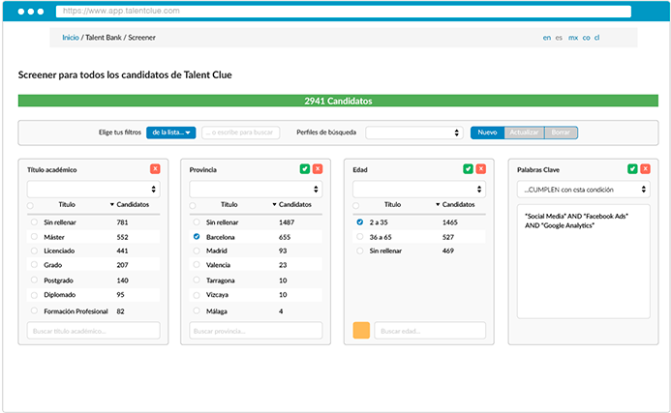Apply the Palabras Clave filter green check
671x413 pixels.
pos(632,169)
